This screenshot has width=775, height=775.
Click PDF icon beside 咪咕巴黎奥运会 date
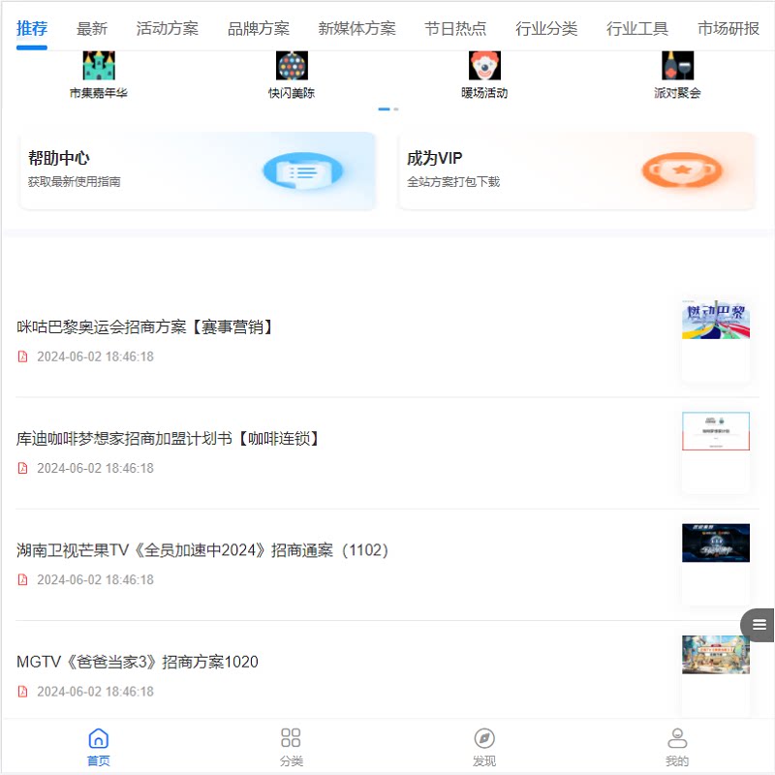tap(22, 356)
